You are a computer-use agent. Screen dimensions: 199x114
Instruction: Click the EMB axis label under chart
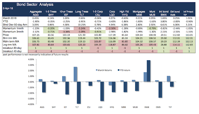tap(158, 107)
